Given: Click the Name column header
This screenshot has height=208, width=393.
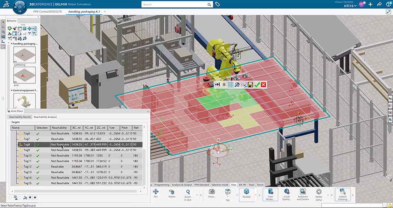Looking at the screenshot, I should [23, 128].
